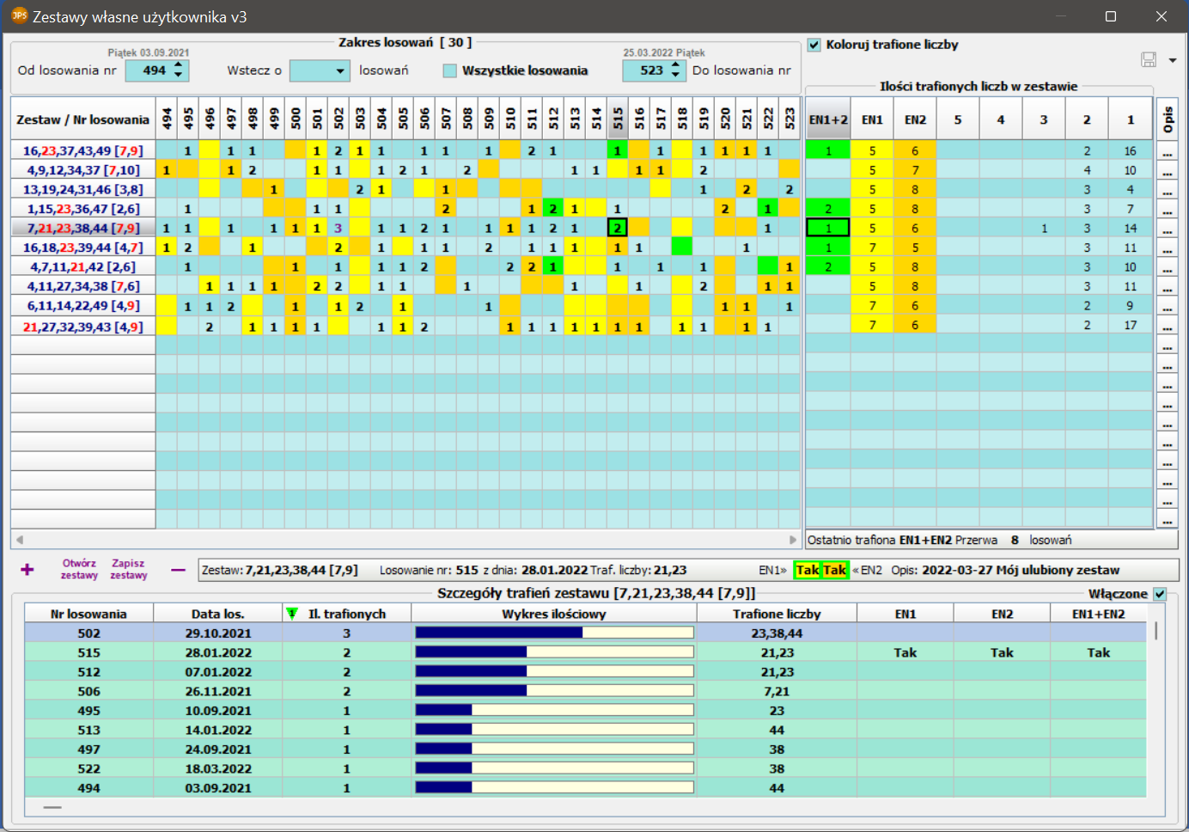Image resolution: width=1189 pixels, height=832 pixels.
Task: Open description button for set 6,11,14,22,49
Action: [1167, 306]
